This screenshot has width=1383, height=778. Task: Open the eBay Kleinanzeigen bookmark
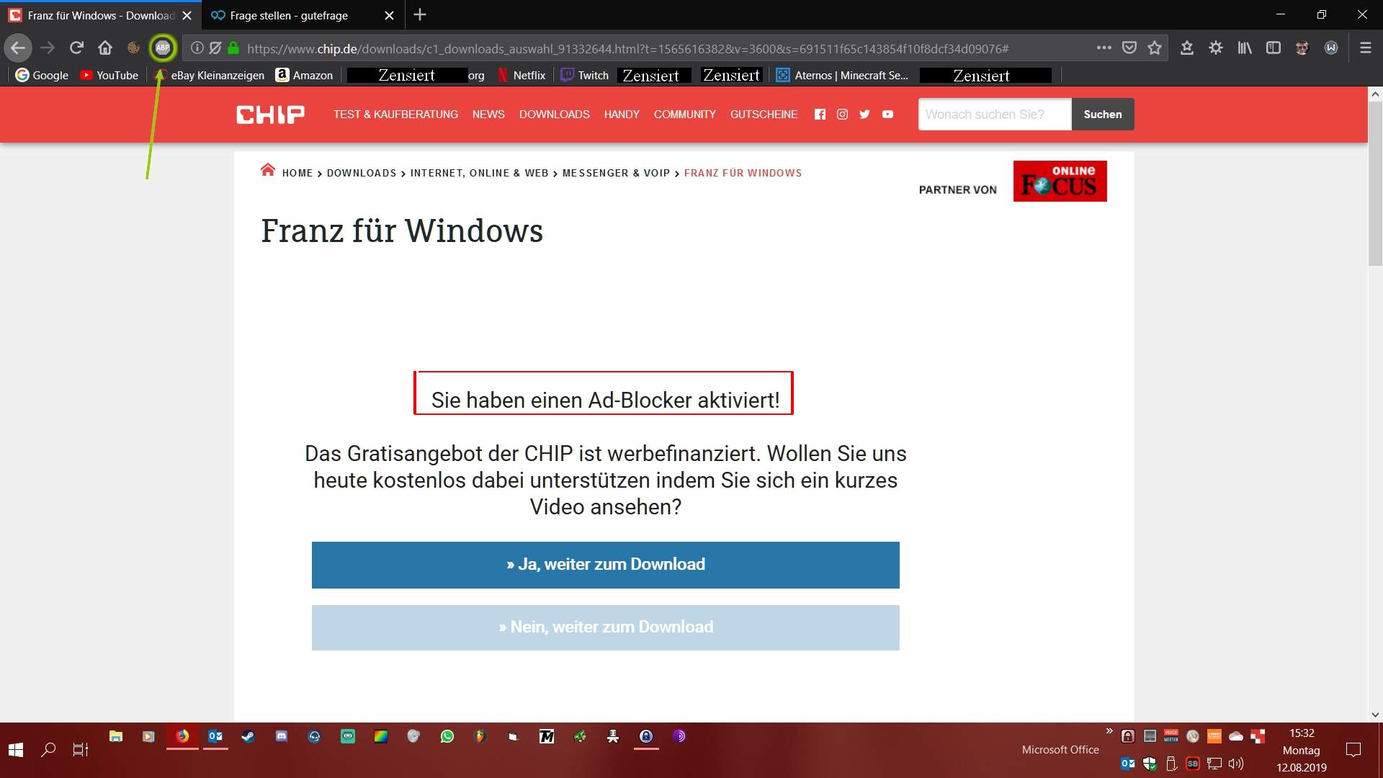[210, 75]
